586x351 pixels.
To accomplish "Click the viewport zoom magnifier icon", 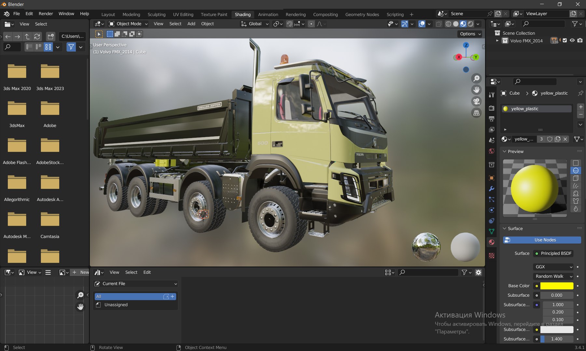I will click(476, 78).
